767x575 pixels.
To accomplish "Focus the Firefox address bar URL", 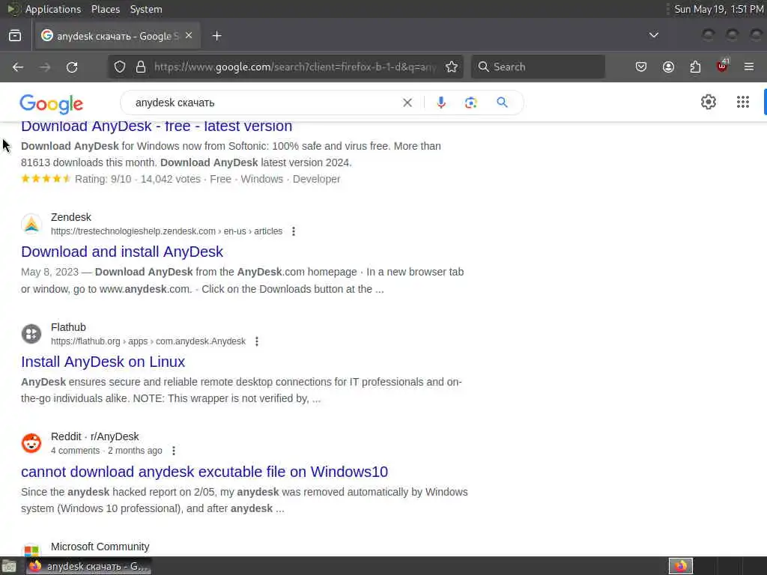I will tap(295, 67).
